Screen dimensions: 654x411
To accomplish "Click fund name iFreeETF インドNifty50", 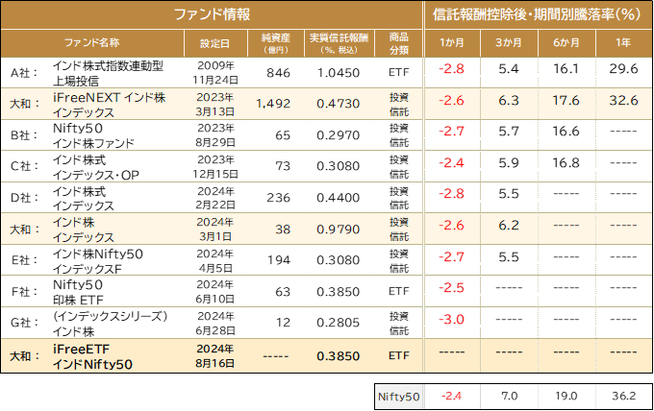I will coord(92,356).
